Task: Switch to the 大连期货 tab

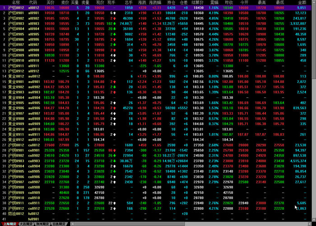Action: point(26,223)
